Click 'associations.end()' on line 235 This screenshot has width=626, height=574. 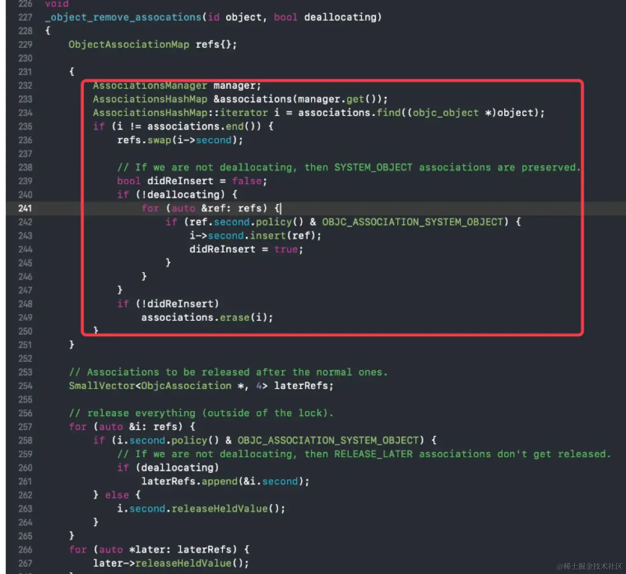204,126
